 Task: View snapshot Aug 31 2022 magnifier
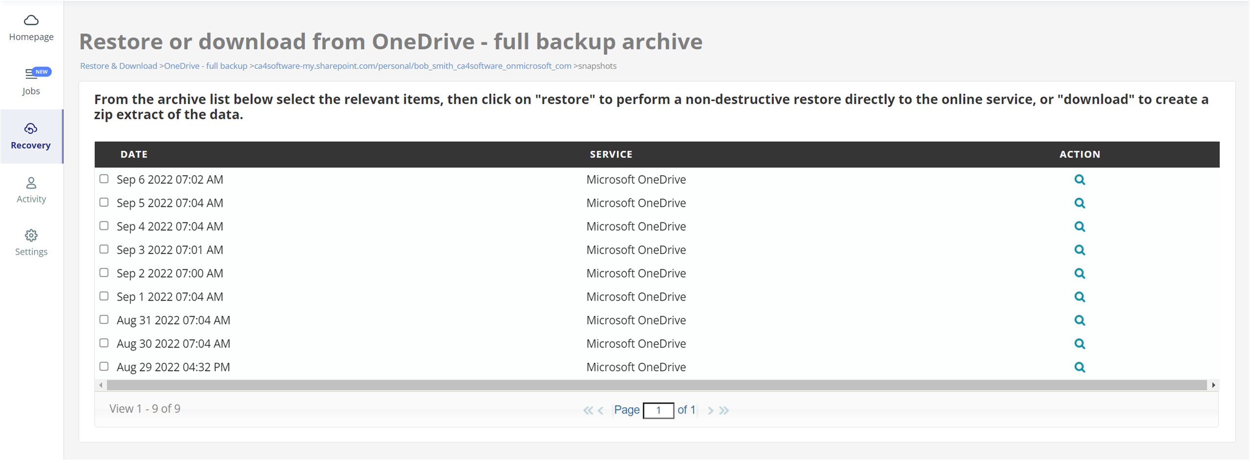[1079, 321]
